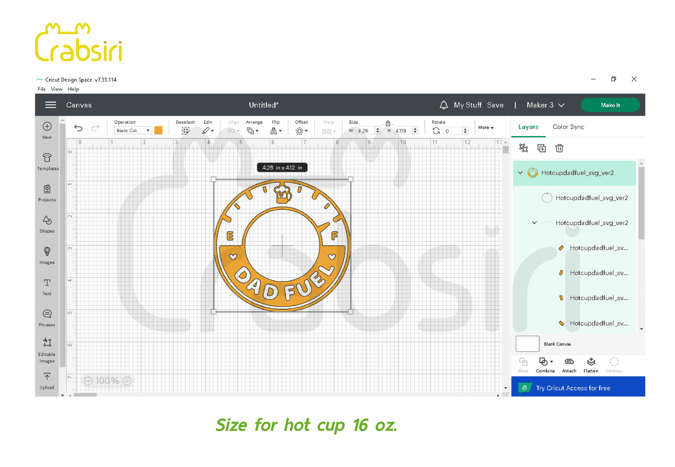Open the File menu
675x467 pixels.
point(41,89)
